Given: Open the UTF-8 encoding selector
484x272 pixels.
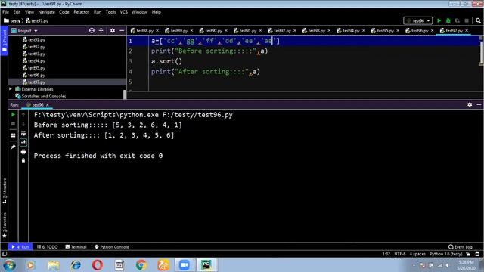Looking at the screenshot, I should [400, 254].
